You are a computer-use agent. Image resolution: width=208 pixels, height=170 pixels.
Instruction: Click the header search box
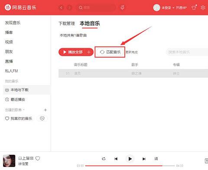(x=96, y=7)
